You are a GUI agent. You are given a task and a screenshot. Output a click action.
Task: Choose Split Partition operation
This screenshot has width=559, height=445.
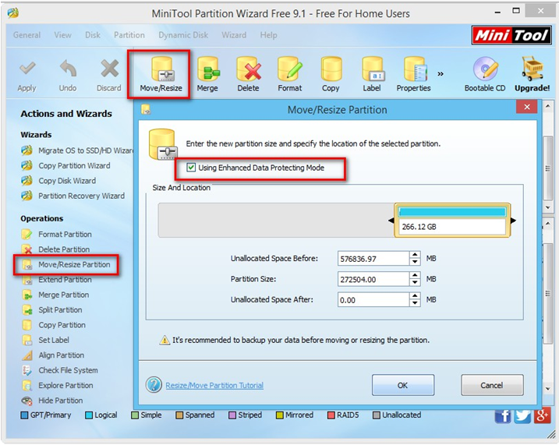click(51, 310)
